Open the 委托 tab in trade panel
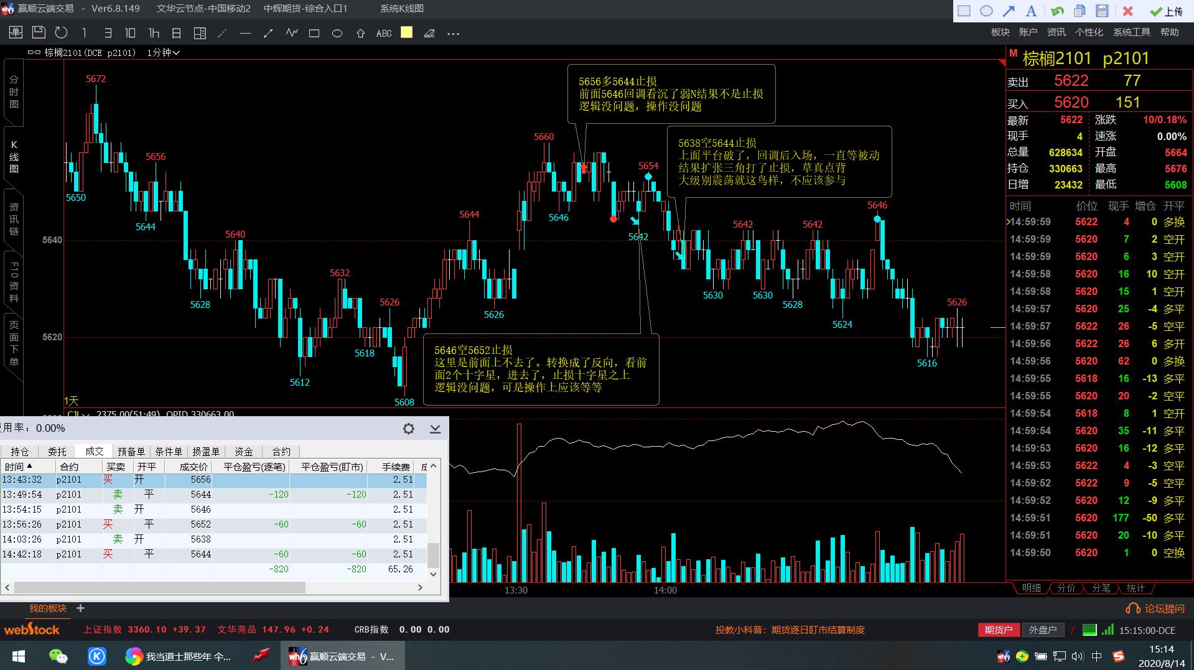Screen dimensions: 1194x670 tap(57, 452)
